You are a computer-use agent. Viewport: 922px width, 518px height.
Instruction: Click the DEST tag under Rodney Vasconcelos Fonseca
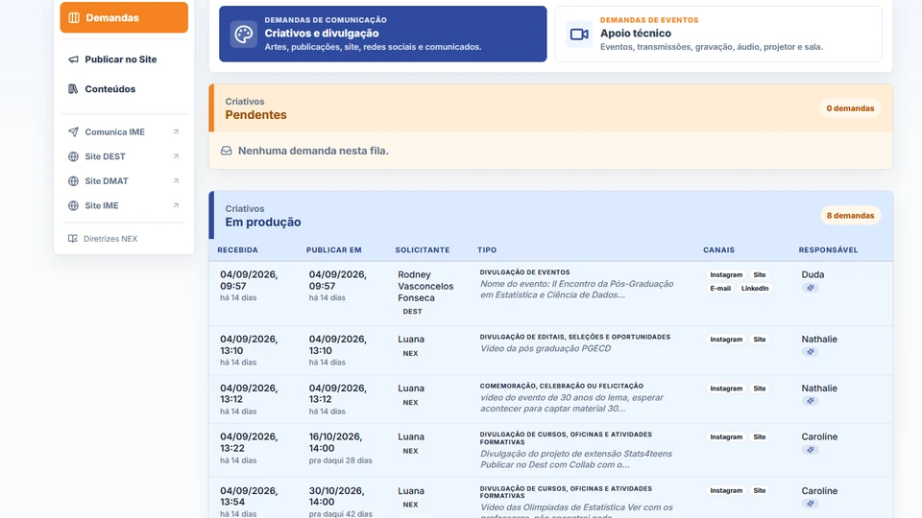coord(412,312)
